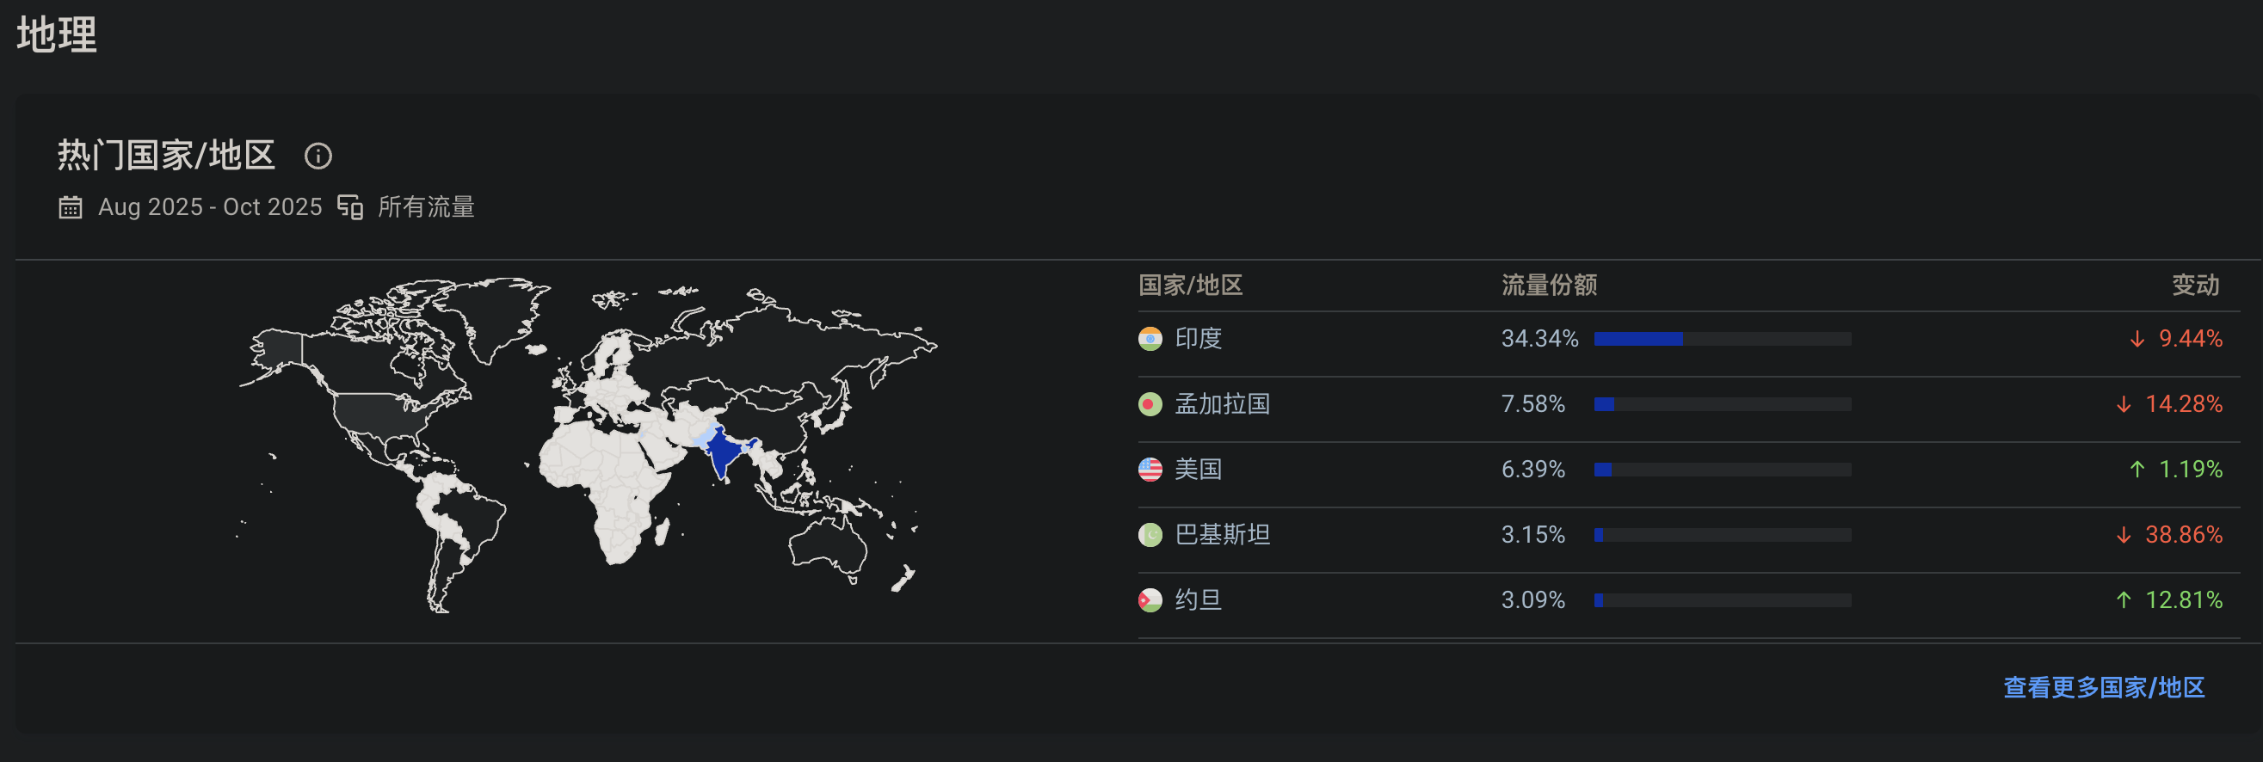Click the Pakistan flag icon

click(x=1150, y=535)
